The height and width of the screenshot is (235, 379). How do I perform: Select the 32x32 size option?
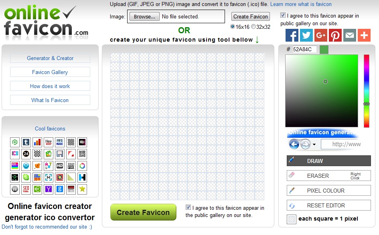(x=253, y=26)
